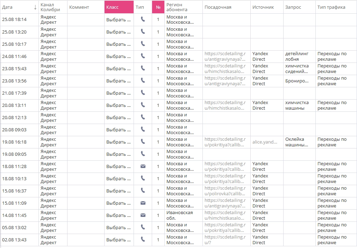The height and width of the screenshot is (248, 357).
Task: Click the phone icon for 25.08 18:14 call
Action: pyautogui.click(x=143, y=19)
